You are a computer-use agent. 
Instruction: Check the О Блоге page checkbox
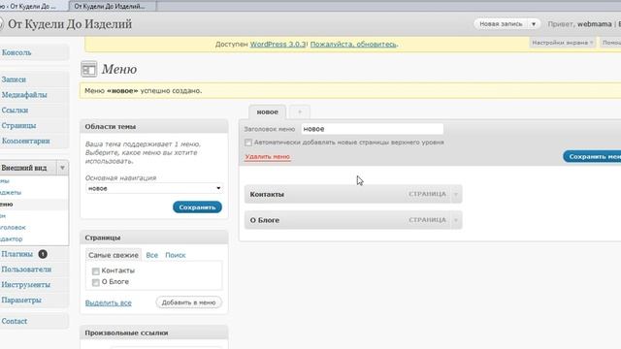coord(95,282)
